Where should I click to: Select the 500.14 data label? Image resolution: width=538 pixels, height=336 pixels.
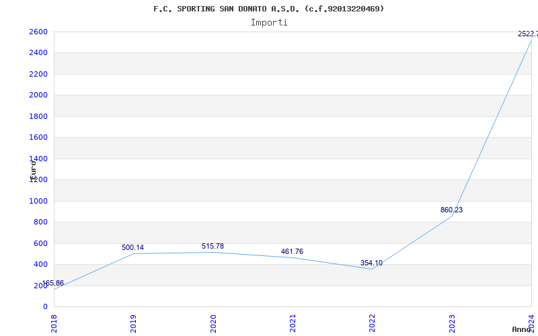click(x=132, y=247)
